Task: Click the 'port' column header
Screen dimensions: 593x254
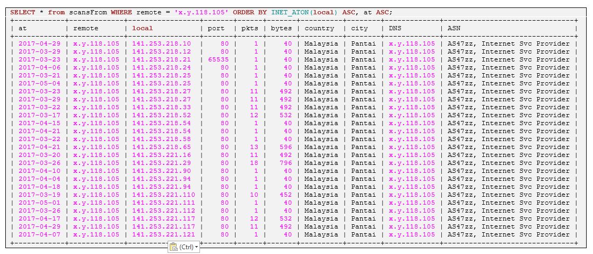Action: click(x=216, y=28)
